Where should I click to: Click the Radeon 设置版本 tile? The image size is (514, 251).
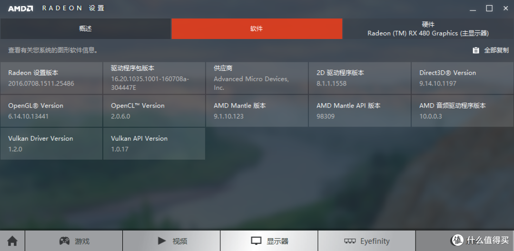(x=51, y=78)
